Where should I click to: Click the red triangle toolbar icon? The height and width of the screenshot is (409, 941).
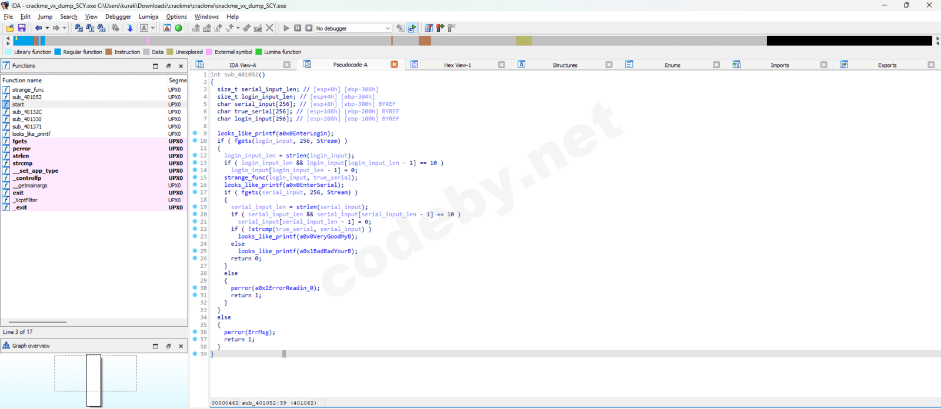tap(167, 28)
